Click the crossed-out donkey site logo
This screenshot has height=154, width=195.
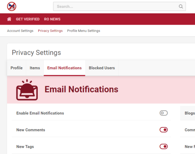[12, 6]
